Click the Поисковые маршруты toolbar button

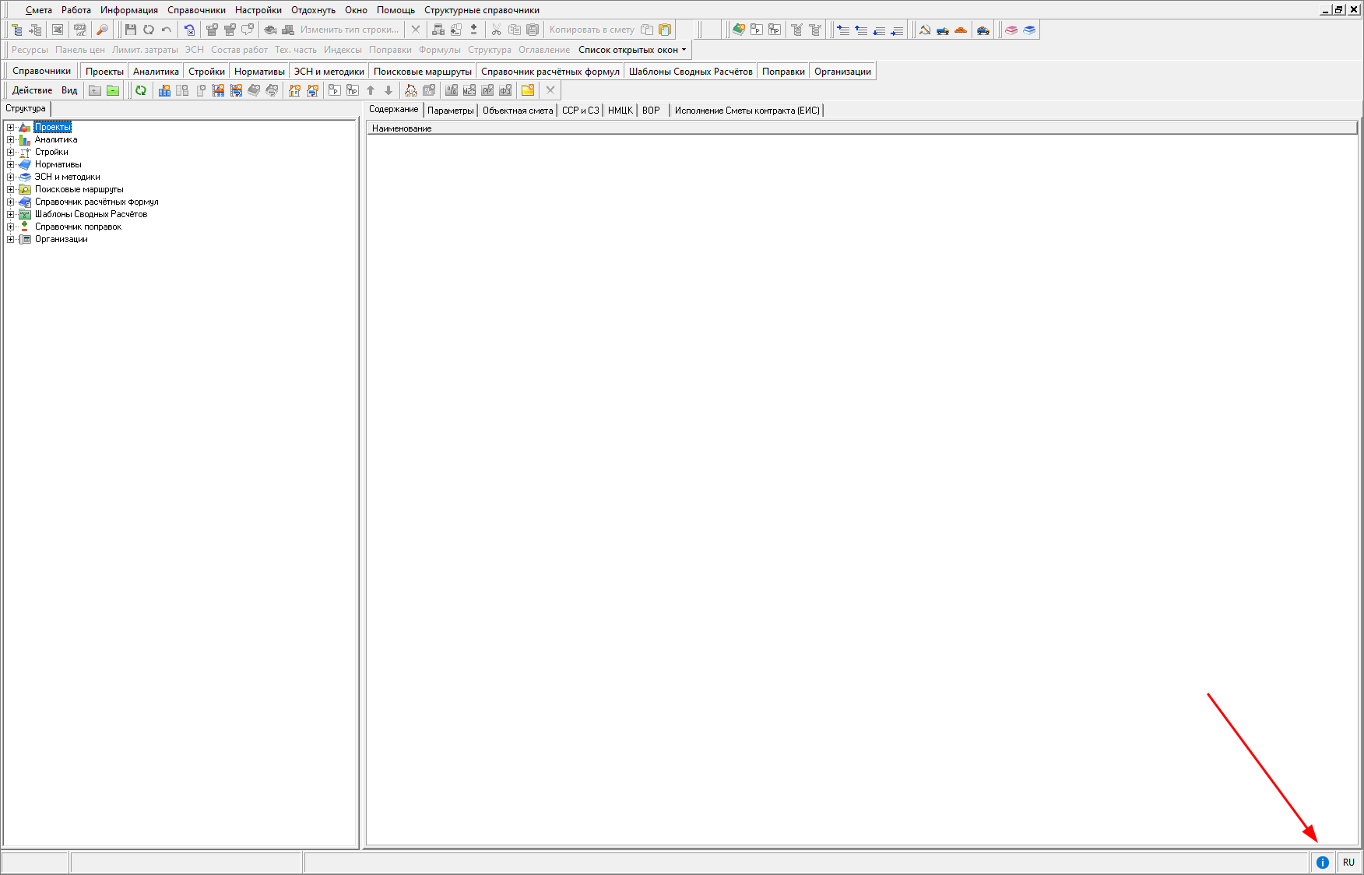tap(422, 72)
